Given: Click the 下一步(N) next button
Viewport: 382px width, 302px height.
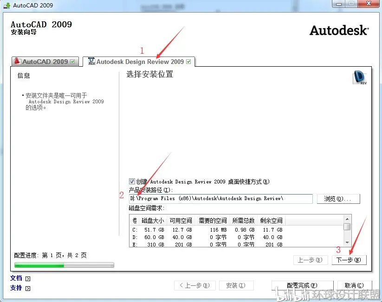Looking at the screenshot, I should pos(349,260).
